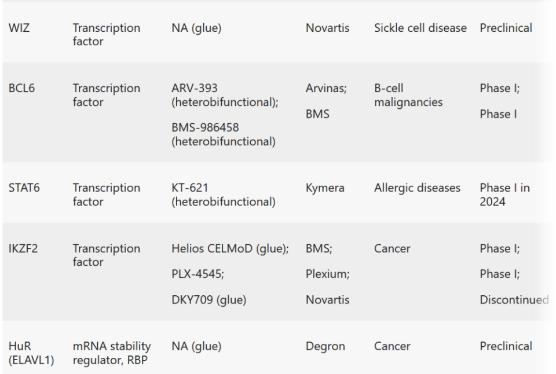Select the Kymera company cell
This screenshot has width=556, height=374.
[x=325, y=188]
